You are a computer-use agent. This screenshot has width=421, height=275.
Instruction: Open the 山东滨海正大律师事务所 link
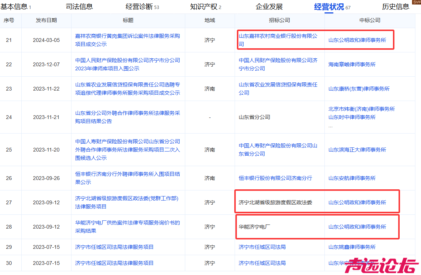(x=357, y=150)
